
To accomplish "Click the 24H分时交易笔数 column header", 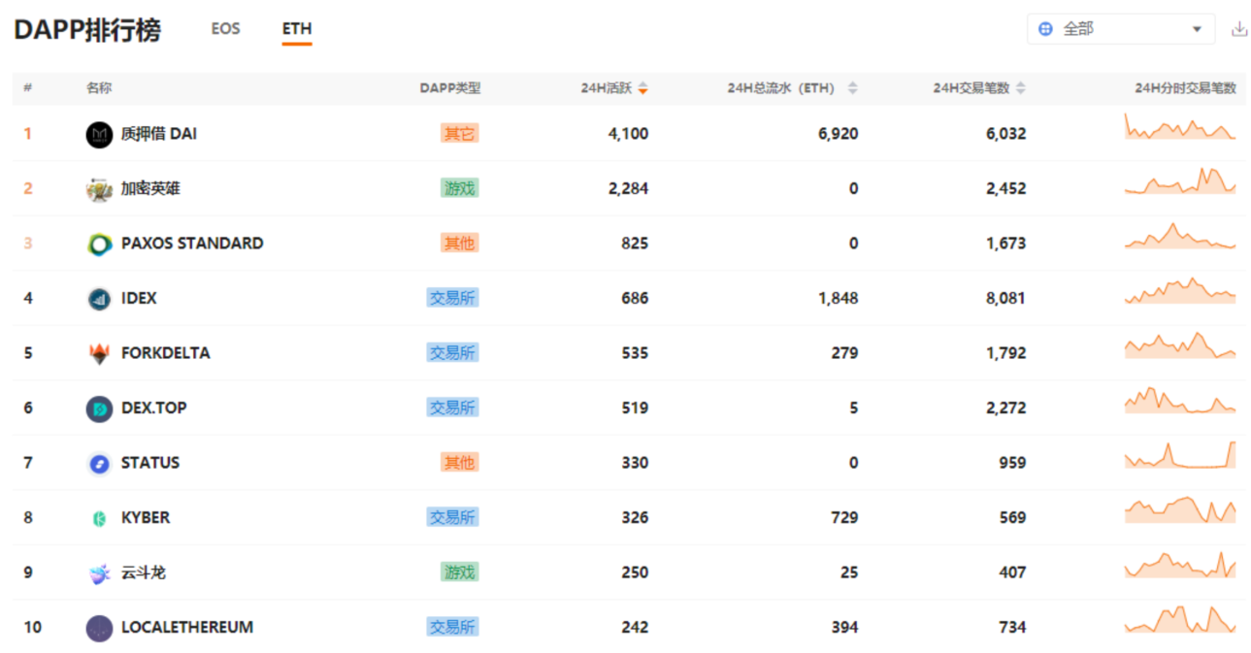I will pos(1186,88).
